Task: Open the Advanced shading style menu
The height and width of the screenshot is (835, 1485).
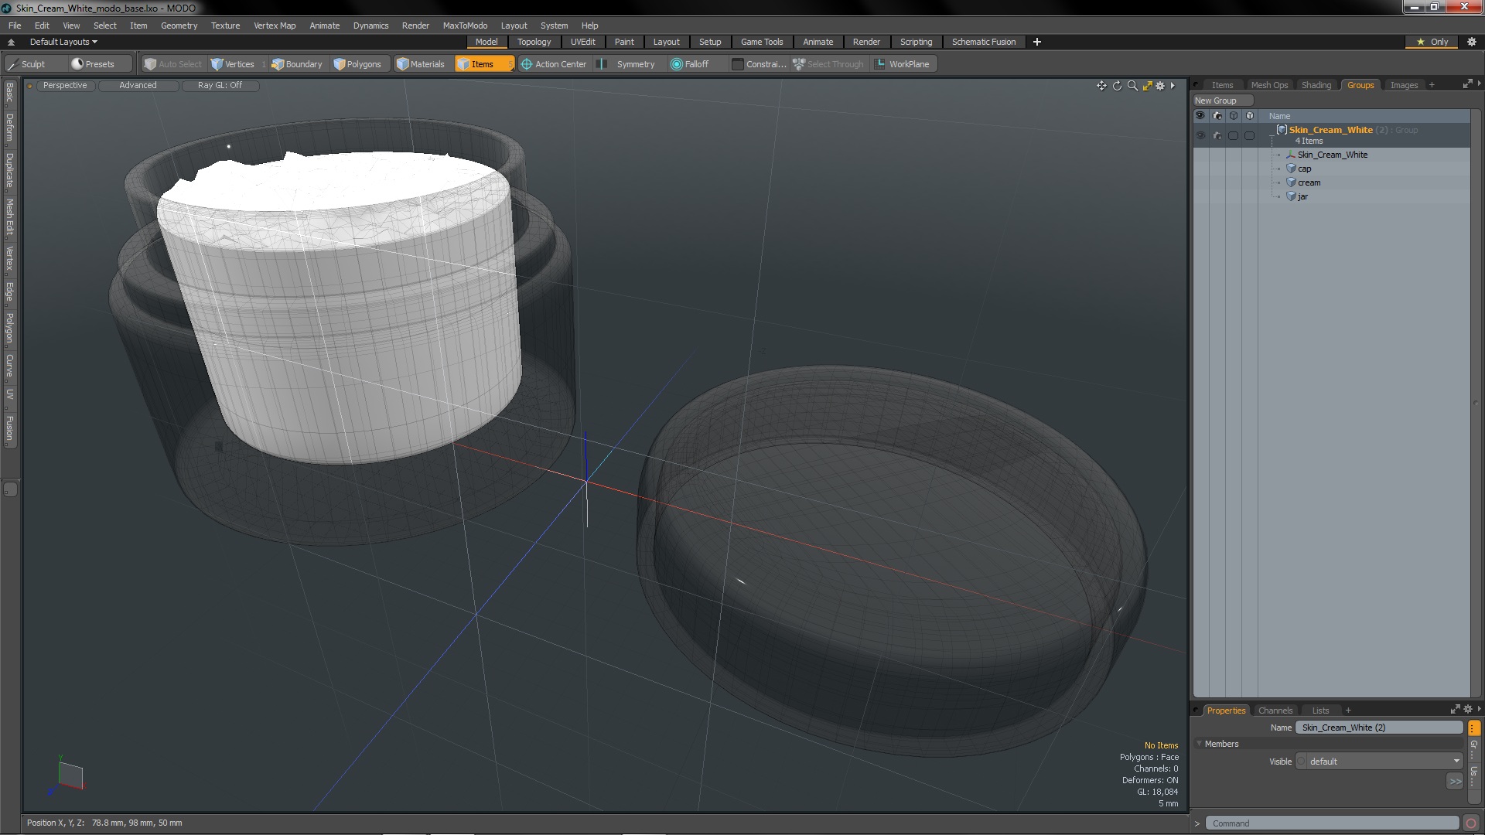Action: 138,86
